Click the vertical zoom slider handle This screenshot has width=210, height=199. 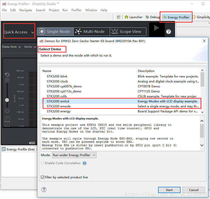pyautogui.click(x=7, y=100)
